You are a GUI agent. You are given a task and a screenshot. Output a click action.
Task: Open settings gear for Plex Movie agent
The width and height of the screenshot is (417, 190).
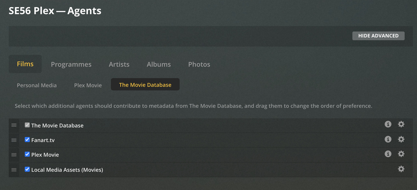coord(401,154)
